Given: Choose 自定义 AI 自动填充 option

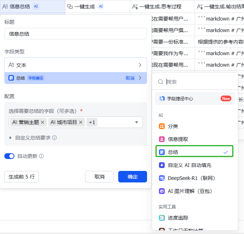Looking at the screenshot, I should (194, 165).
